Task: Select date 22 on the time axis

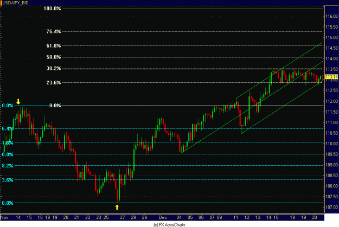Action: 87,217
